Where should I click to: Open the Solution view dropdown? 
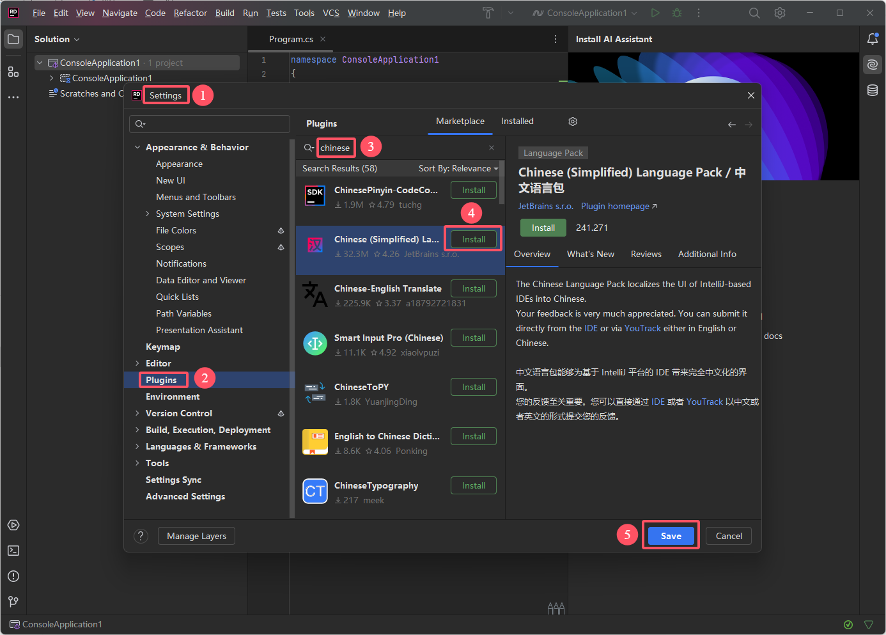[x=57, y=39]
